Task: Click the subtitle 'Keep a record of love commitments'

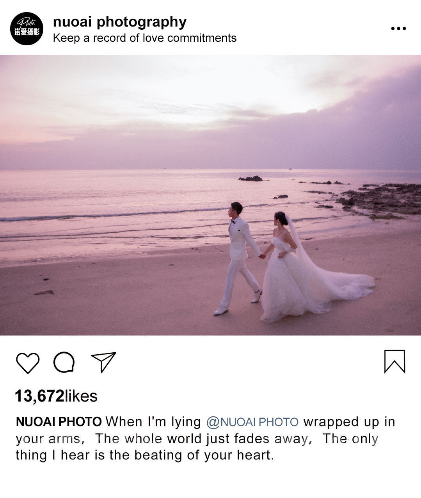Action: [x=145, y=38]
